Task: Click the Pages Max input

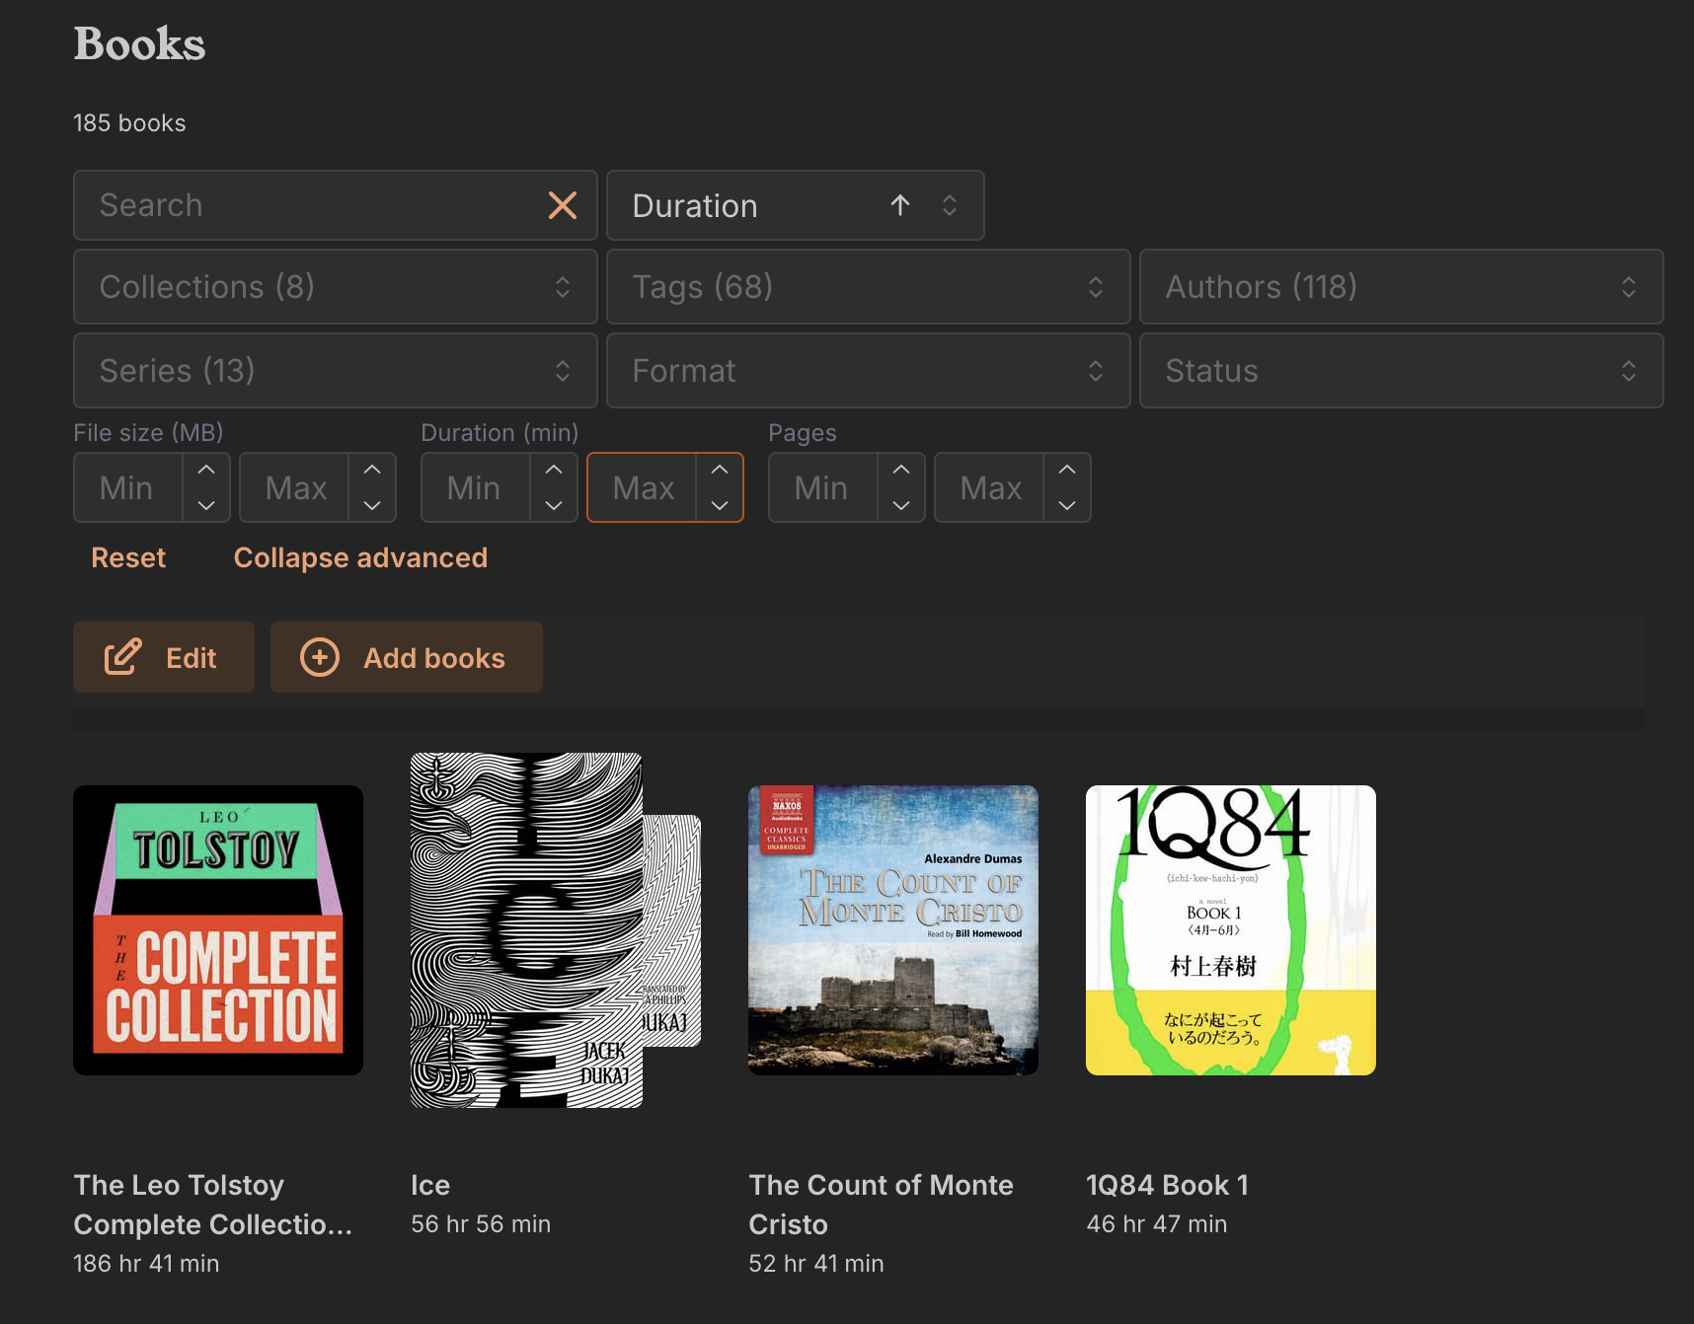Action: pos(989,487)
